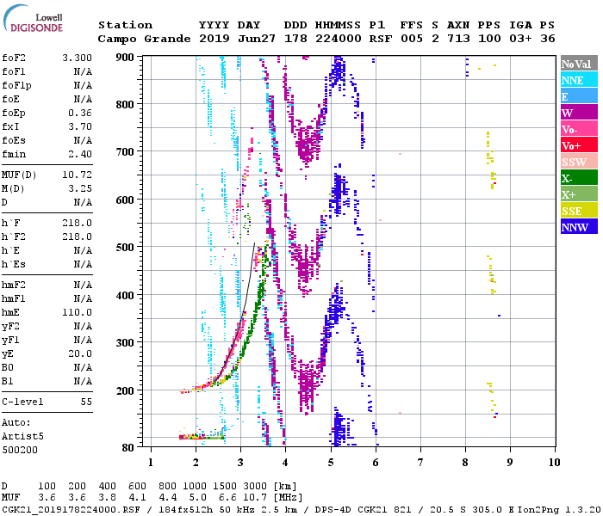
Task: Click the Jun27 date in header
Action: (x=257, y=39)
